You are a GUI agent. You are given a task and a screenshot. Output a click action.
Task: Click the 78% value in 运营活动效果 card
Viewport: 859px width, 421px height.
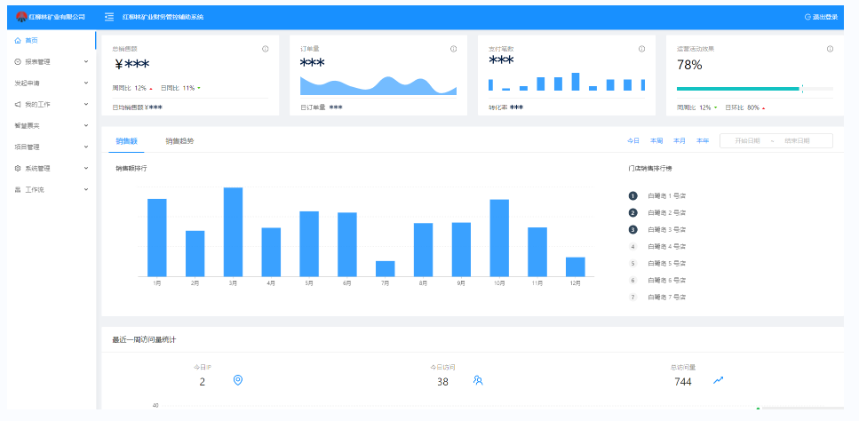click(689, 65)
